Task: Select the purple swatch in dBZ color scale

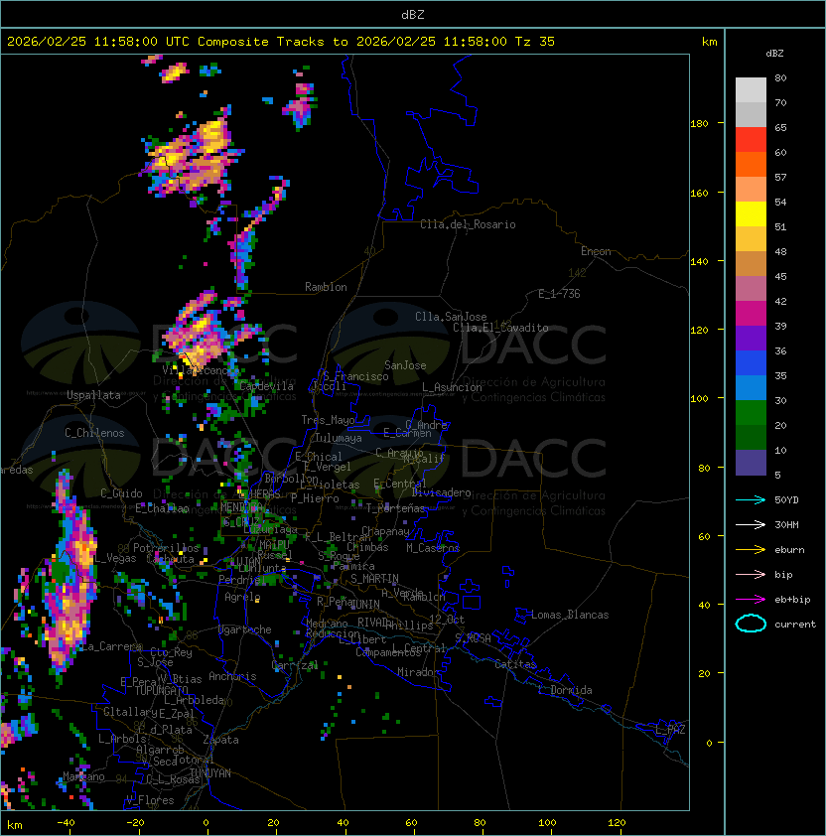Action: pos(751,338)
